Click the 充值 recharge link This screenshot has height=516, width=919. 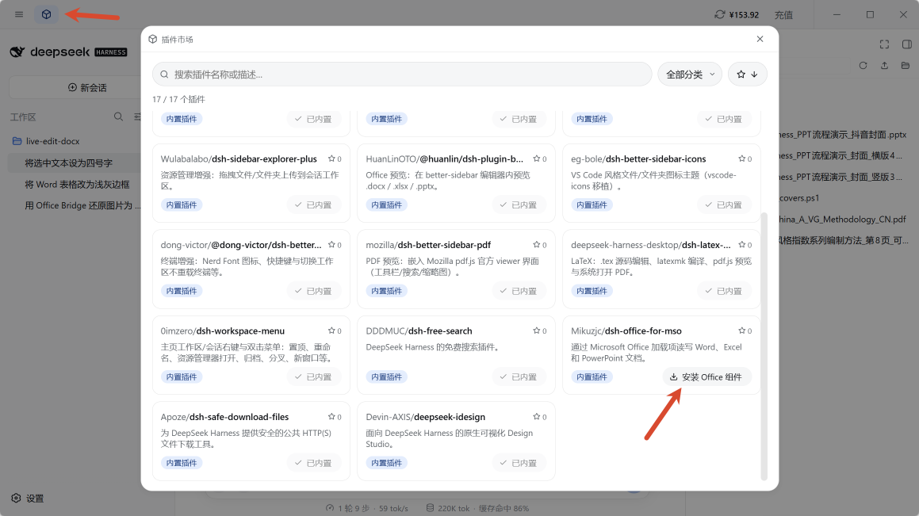point(783,14)
